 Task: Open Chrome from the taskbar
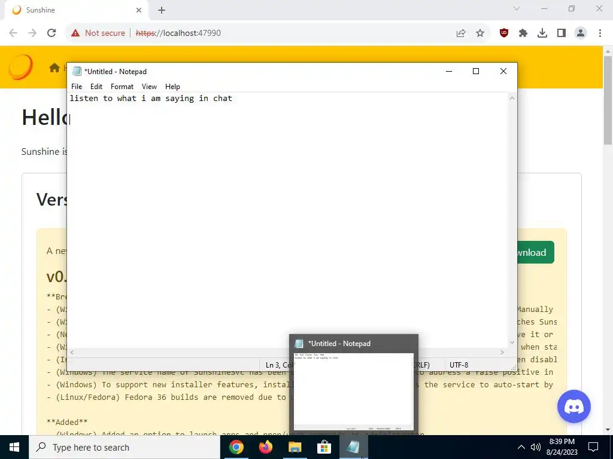[x=236, y=447]
